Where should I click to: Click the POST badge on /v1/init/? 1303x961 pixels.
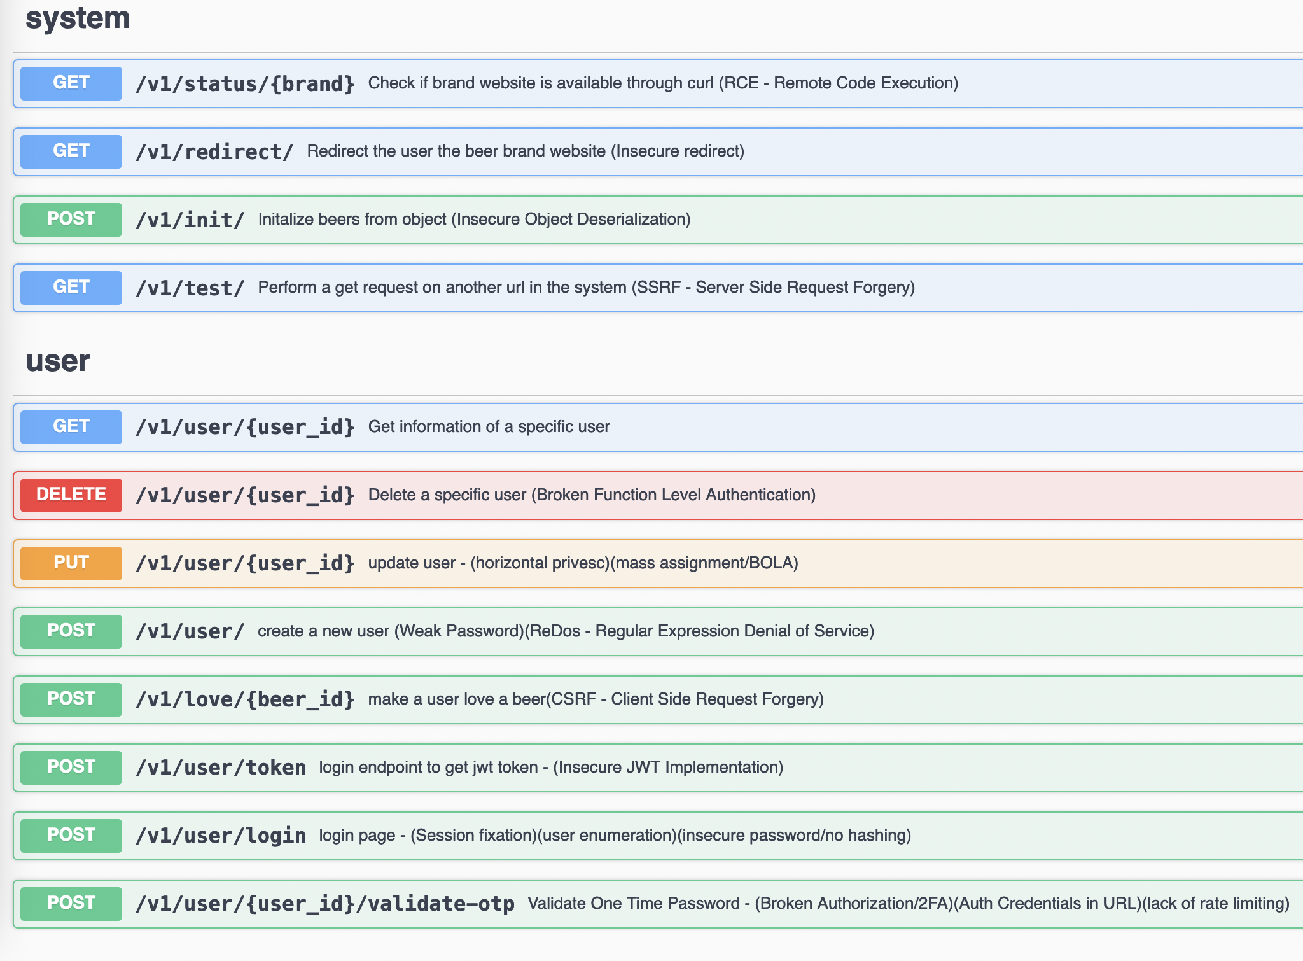coord(70,219)
